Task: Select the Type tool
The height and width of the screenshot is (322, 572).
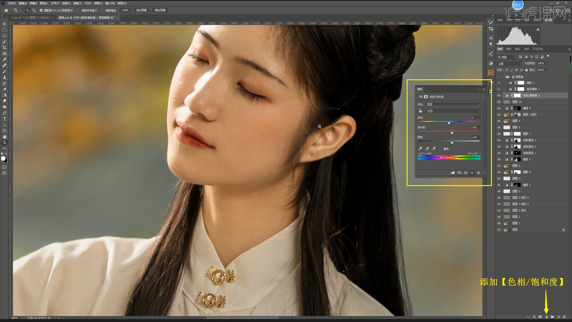Action: 4,119
